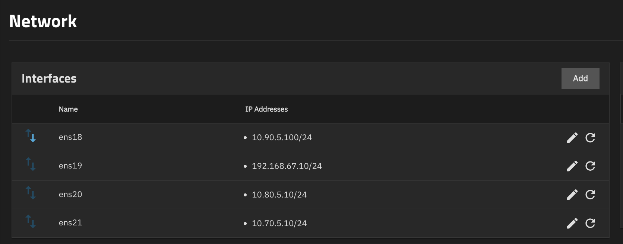Image resolution: width=623 pixels, height=244 pixels.
Task: Click the ens19 up/down arrows icon
Action: (x=31, y=164)
